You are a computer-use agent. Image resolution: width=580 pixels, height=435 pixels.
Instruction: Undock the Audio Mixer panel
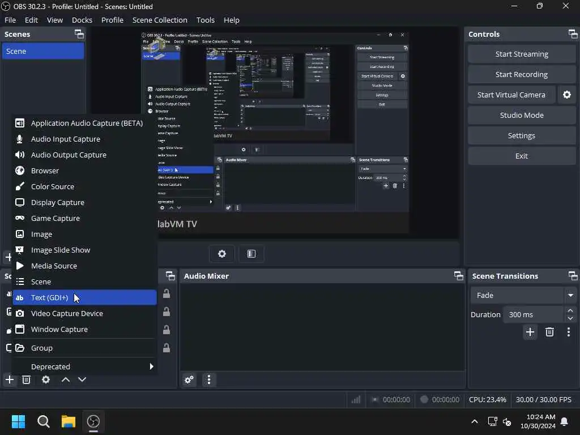pos(459,276)
